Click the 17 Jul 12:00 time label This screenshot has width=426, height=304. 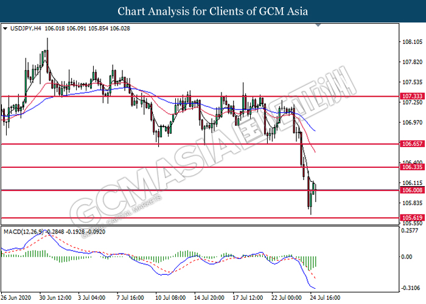[x=248, y=298]
